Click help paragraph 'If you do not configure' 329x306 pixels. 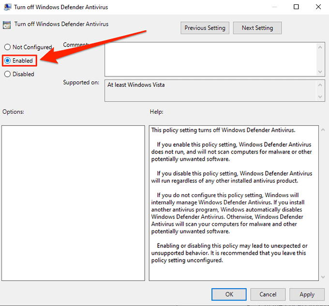tap(228, 213)
